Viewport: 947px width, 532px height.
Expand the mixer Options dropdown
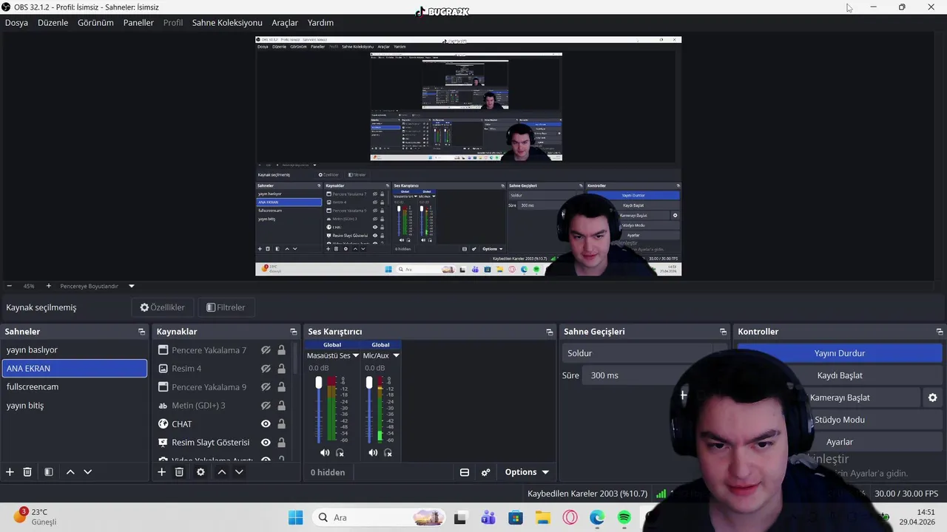(x=527, y=472)
